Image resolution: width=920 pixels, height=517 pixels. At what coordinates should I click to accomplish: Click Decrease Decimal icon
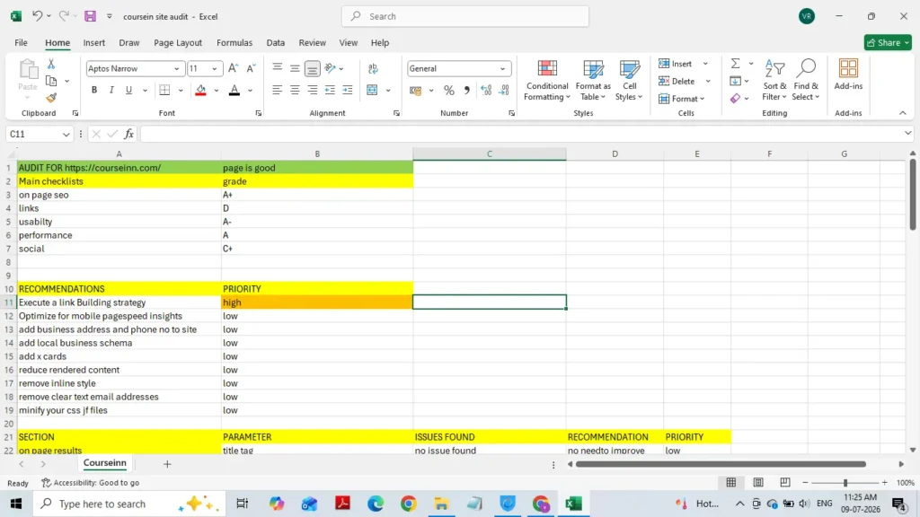point(504,91)
